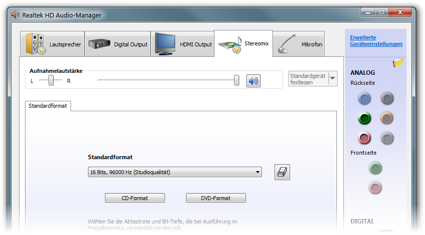
Task: Click the CD-Format button
Action: click(134, 198)
